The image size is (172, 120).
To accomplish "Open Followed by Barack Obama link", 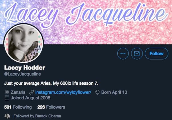I will (x=37, y=116).
